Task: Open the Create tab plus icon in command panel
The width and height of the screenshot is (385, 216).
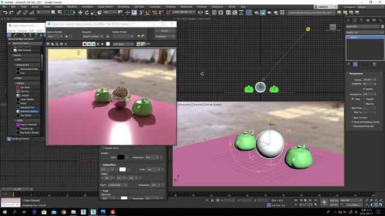Action: point(348,20)
